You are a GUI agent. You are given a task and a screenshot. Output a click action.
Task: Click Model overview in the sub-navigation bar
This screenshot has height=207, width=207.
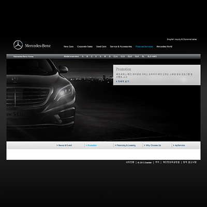coord(71,56)
